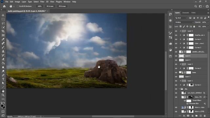This screenshot has width=210, height=118.
Task: Open the Multiply blend mode dropdown
Action: point(184,22)
